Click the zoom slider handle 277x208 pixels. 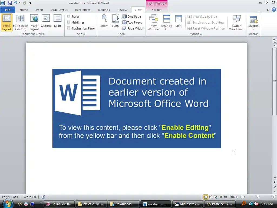(x=258, y=197)
